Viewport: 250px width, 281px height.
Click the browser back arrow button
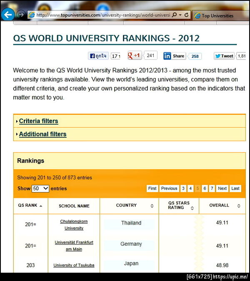pos(8,15)
